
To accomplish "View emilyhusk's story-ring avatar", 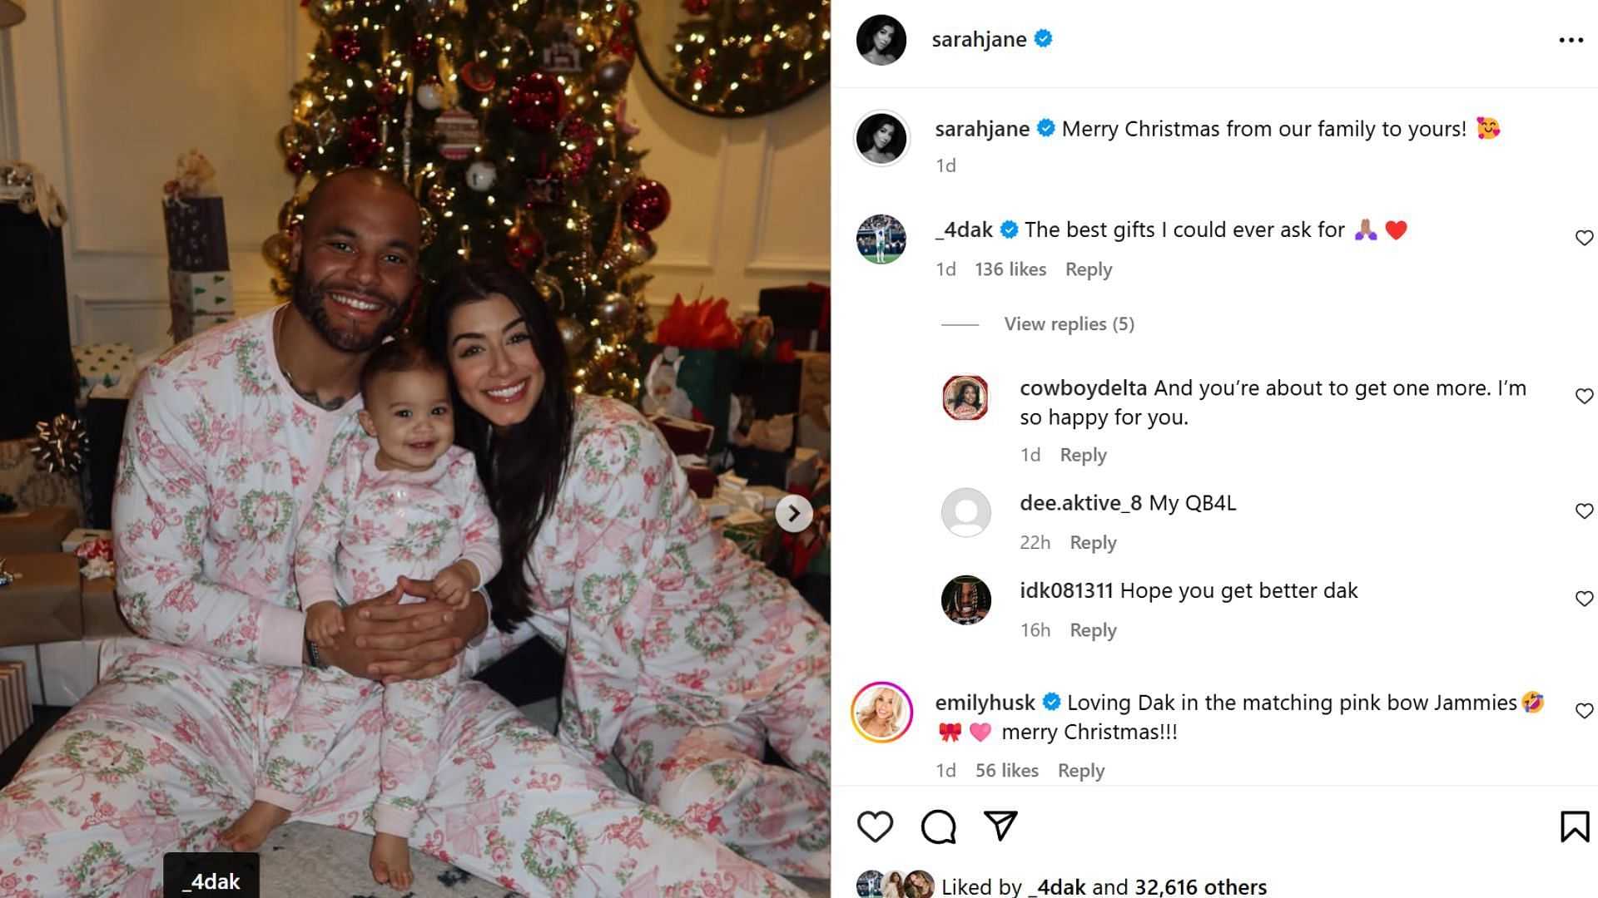I will pyautogui.click(x=881, y=712).
